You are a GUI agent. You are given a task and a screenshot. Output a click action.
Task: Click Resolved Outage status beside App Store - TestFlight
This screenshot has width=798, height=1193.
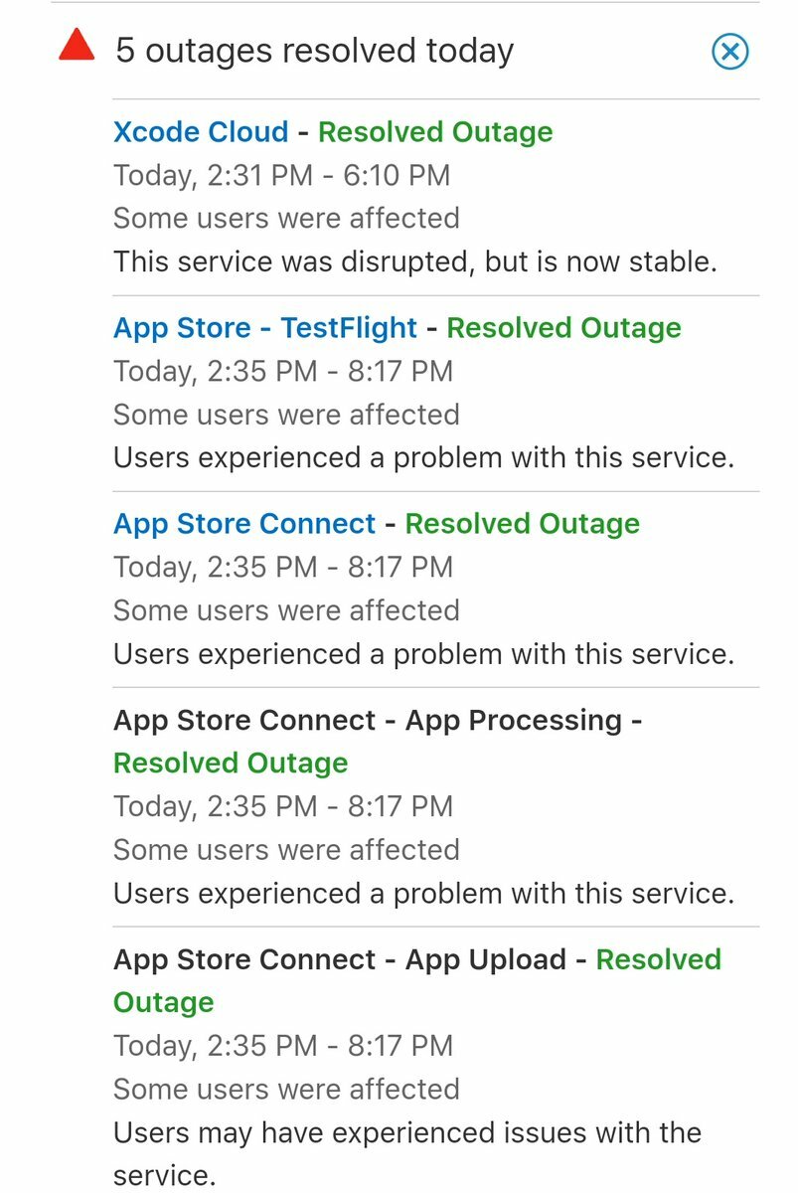tap(563, 327)
